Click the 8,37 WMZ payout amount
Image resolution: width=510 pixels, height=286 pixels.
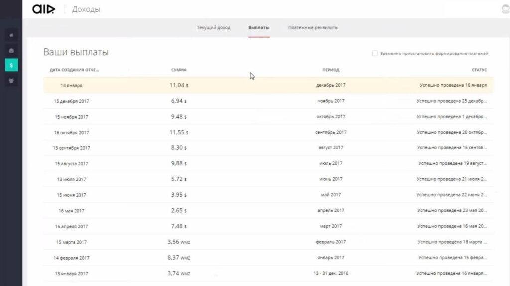pyautogui.click(x=179, y=258)
